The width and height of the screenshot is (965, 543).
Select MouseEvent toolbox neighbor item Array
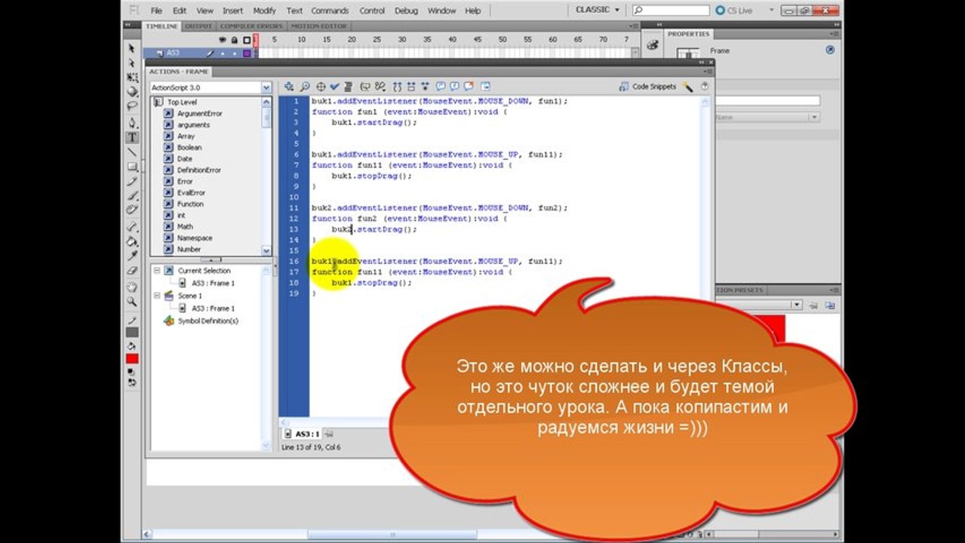[x=186, y=137]
